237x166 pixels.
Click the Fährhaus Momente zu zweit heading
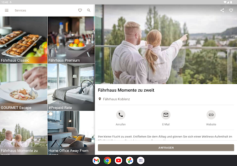coord(126,90)
